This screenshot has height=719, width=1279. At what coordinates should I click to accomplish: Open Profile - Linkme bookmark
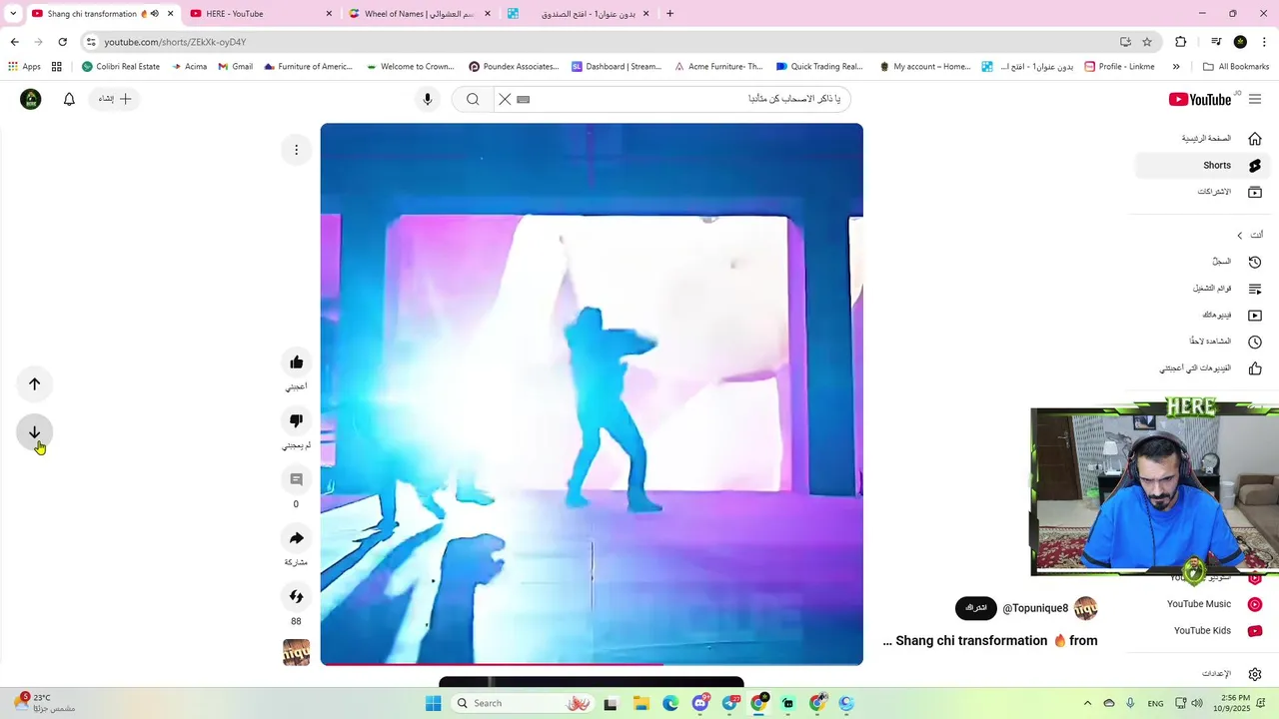click(x=1118, y=67)
